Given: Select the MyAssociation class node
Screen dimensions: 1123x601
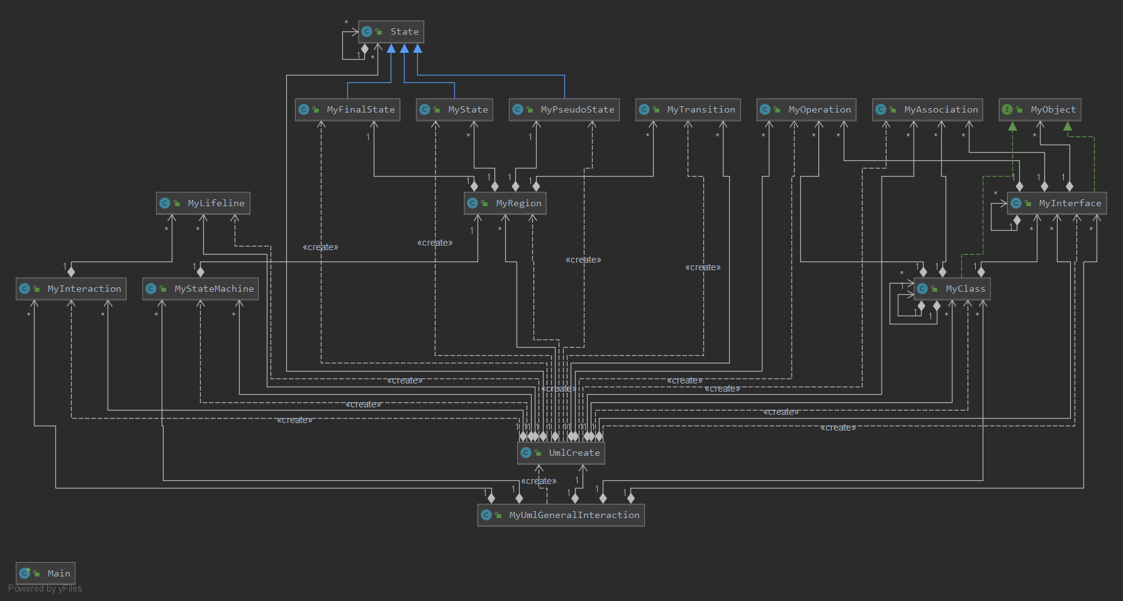Looking at the screenshot, I should (928, 109).
